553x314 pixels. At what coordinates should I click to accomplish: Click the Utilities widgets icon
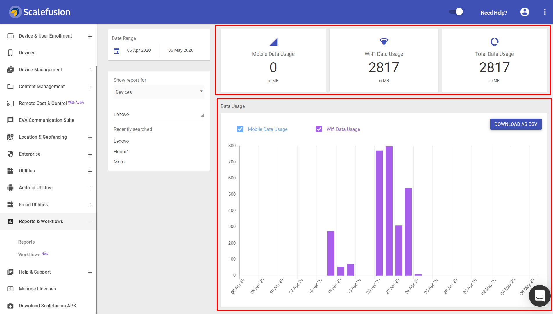[x=10, y=171]
